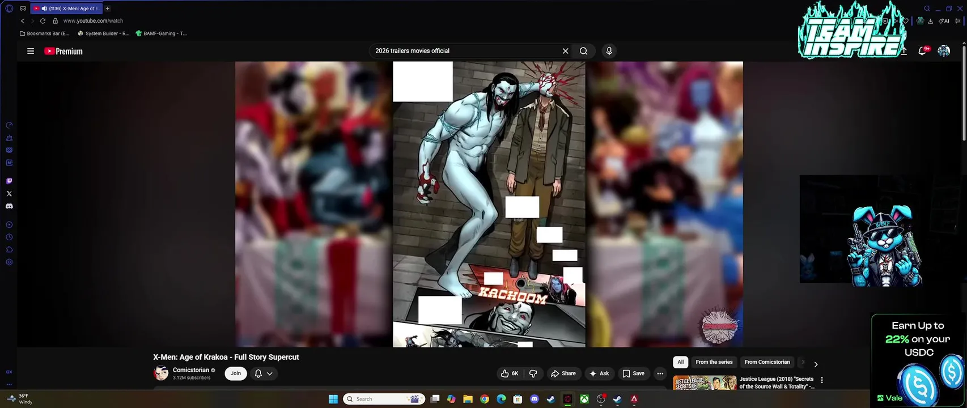
Task: Click the Windows taskbar Search box
Action: (384, 399)
